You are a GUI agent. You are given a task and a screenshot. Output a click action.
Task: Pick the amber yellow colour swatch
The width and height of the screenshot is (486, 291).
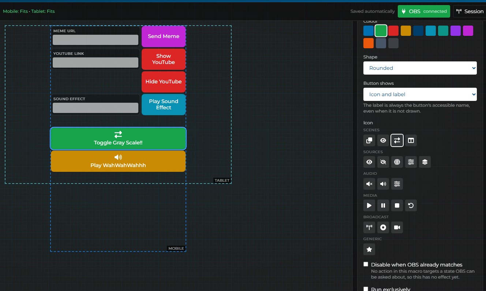click(406, 31)
